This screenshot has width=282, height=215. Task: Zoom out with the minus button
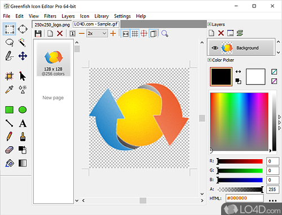click(82, 34)
